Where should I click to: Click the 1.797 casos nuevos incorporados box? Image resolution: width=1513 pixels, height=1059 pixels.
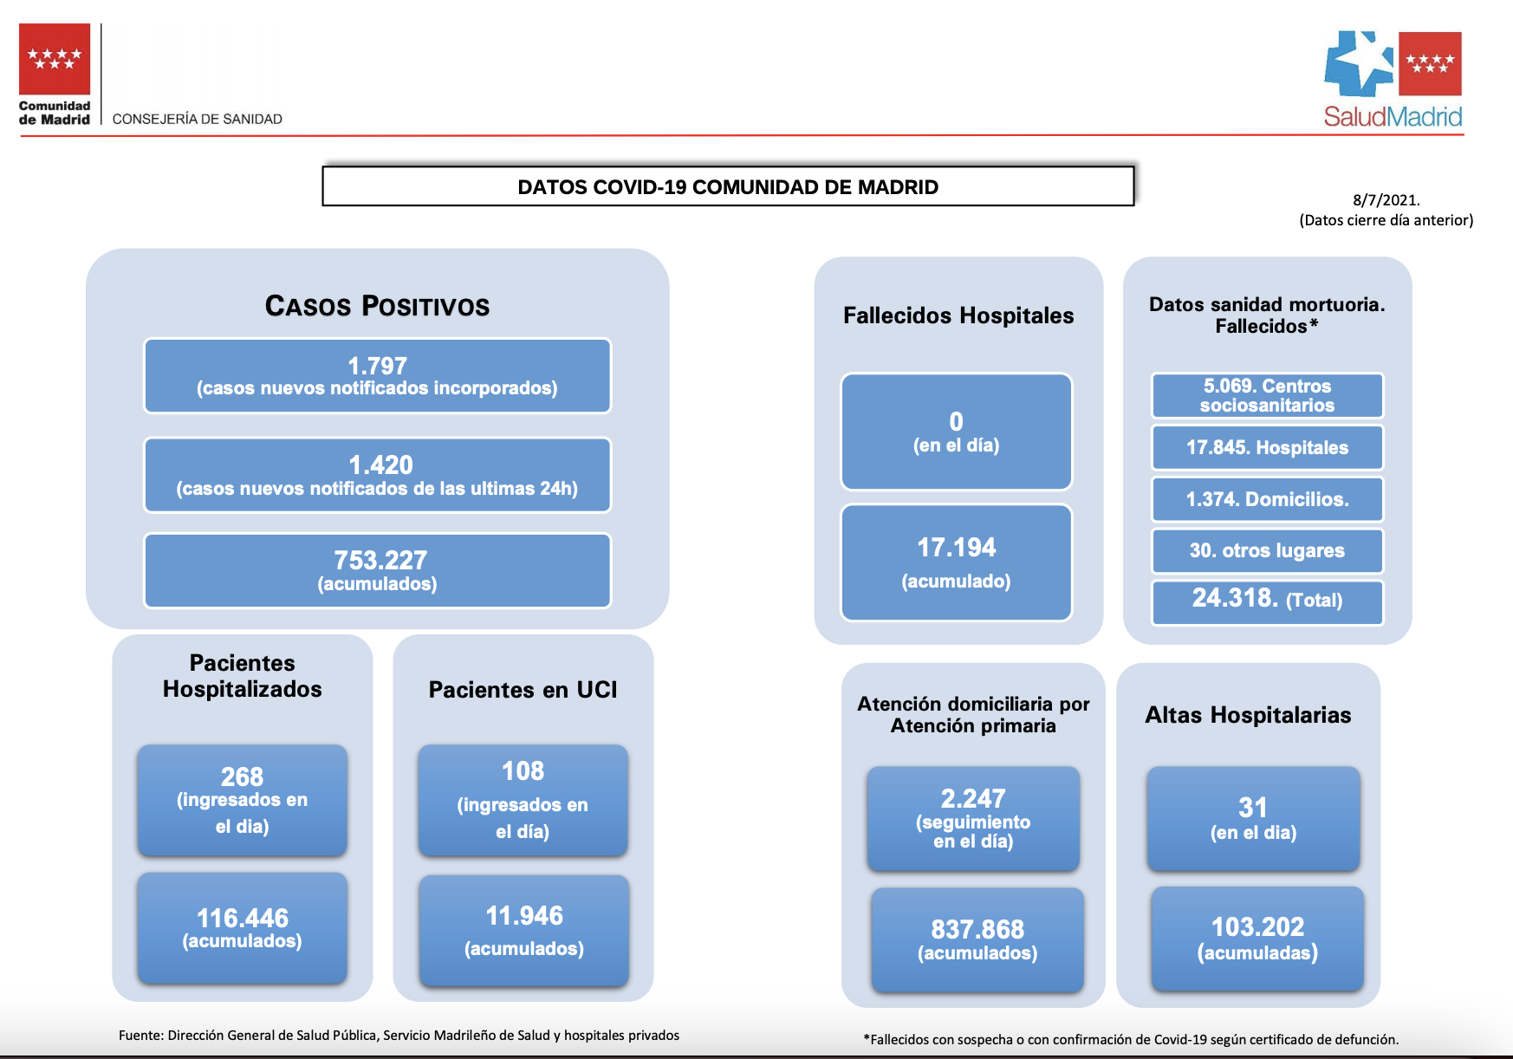tap(377, 375)
